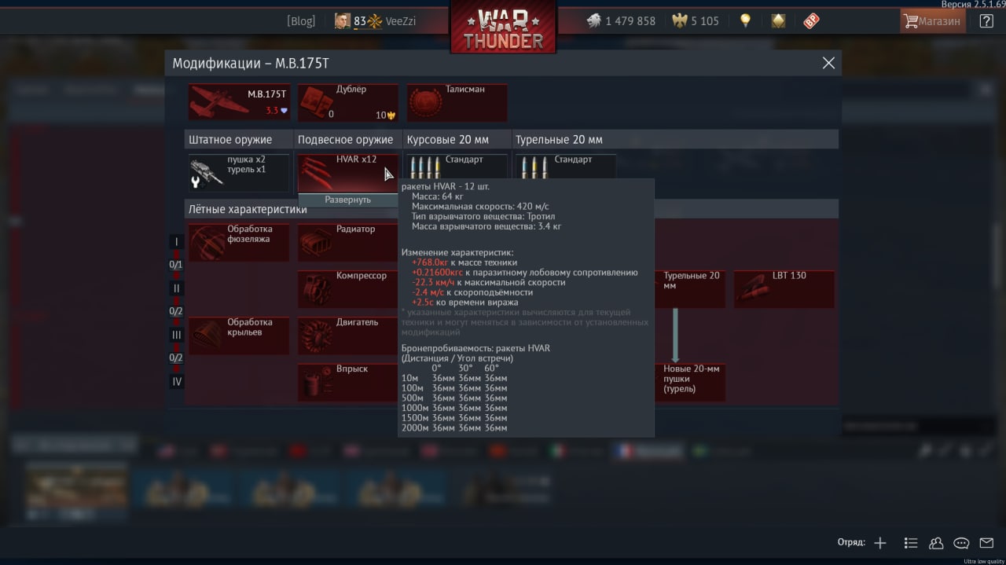Click the tier I rank marker
The height and width of the screenshot is (565, 1006).
click(177, 242)
